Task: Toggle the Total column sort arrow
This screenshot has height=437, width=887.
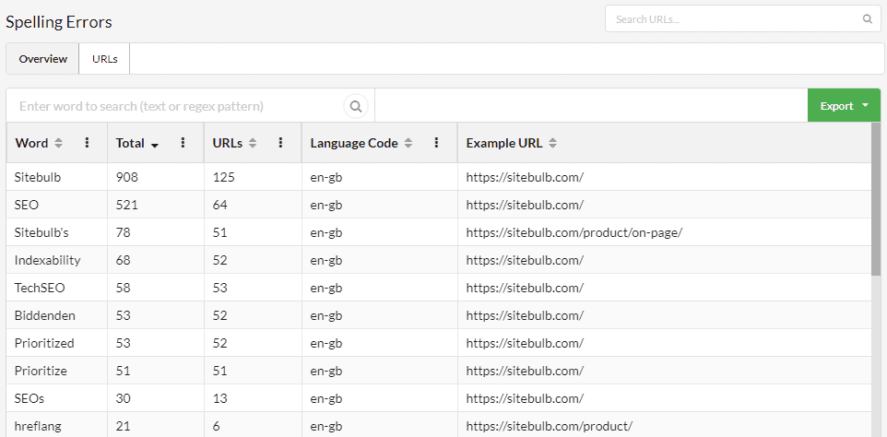Action: click(154, 146)
